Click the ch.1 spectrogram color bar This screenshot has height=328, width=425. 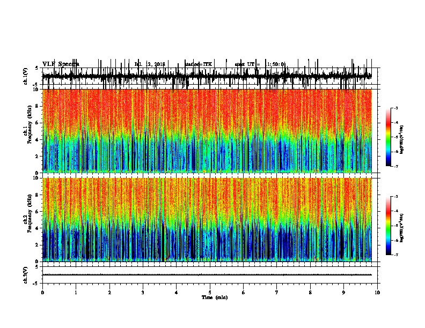point(389,137)
